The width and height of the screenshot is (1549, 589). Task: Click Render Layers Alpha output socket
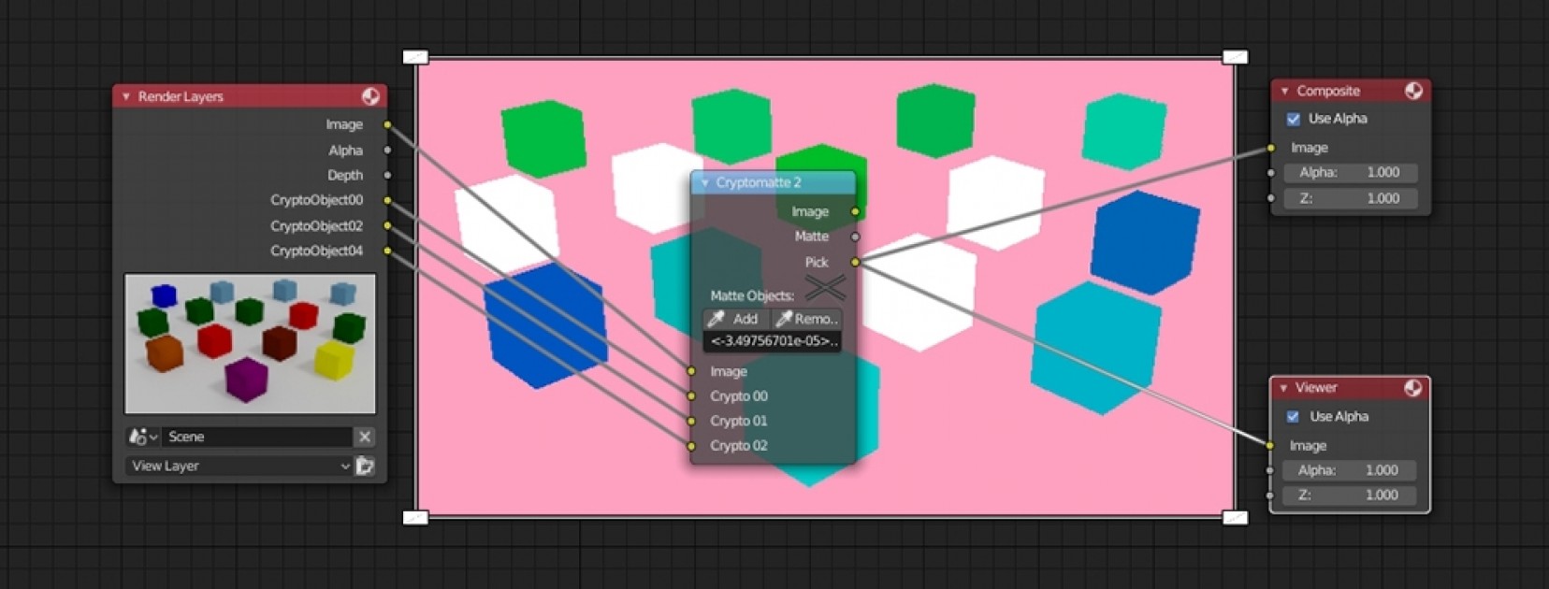coord(387,150)
